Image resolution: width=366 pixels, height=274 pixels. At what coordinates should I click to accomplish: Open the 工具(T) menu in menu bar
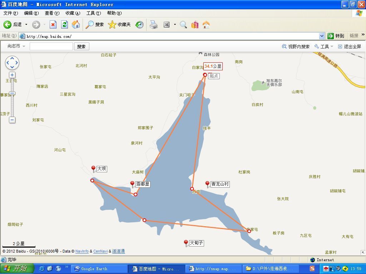(x=93, y=13)
